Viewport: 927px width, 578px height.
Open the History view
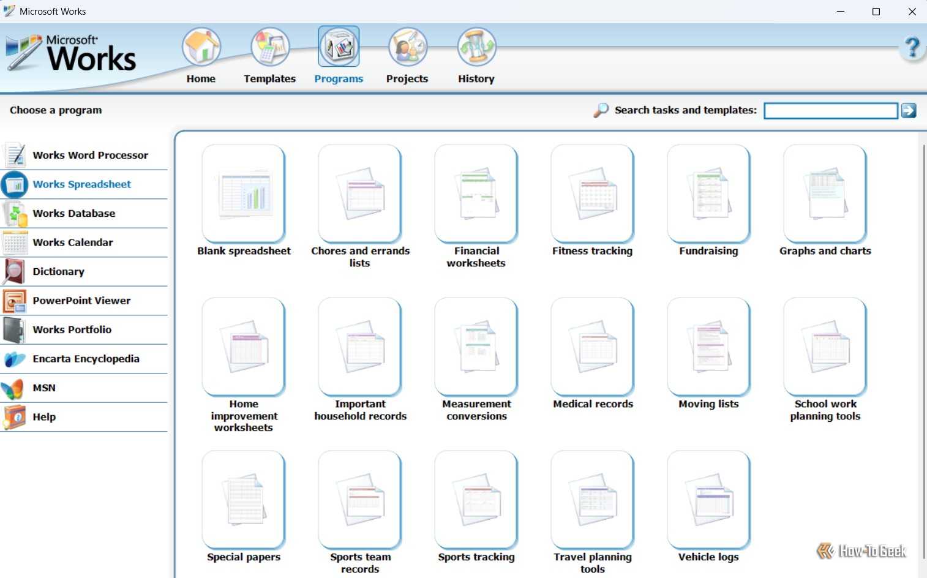[476, 56]
